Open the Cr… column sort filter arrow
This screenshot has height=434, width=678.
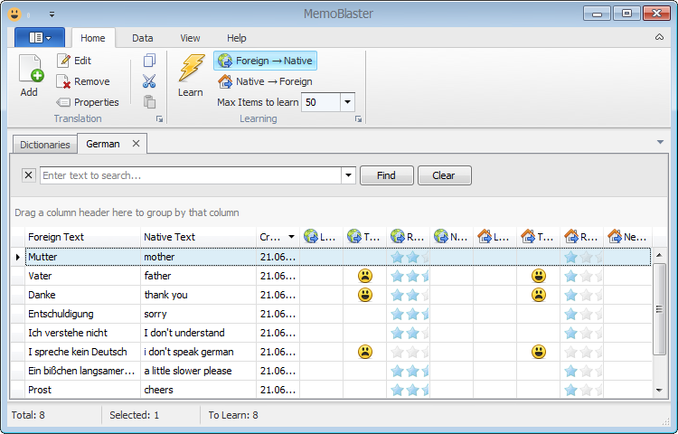[x=291, y=237]
